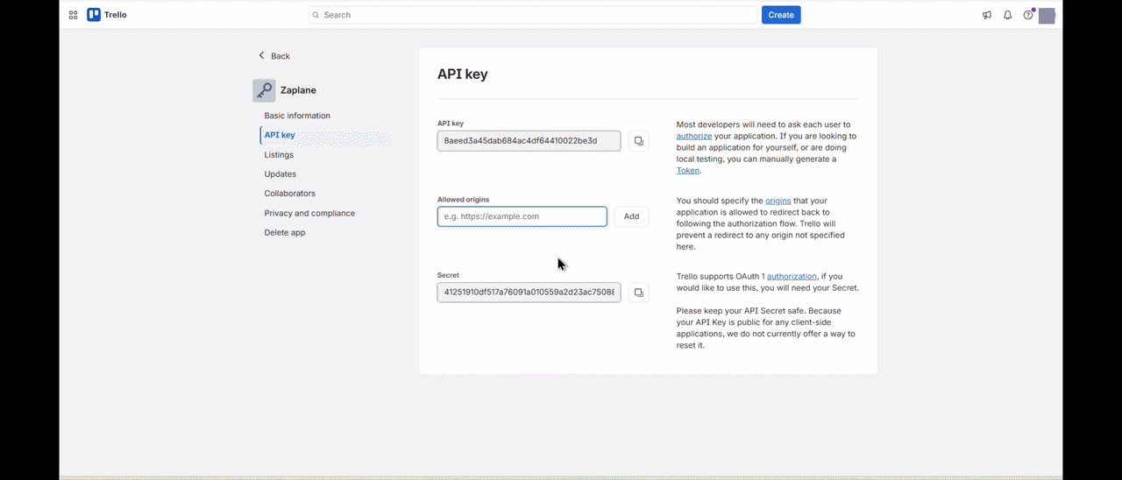
Task: Open Basic information section
Action: pos(297,116)
